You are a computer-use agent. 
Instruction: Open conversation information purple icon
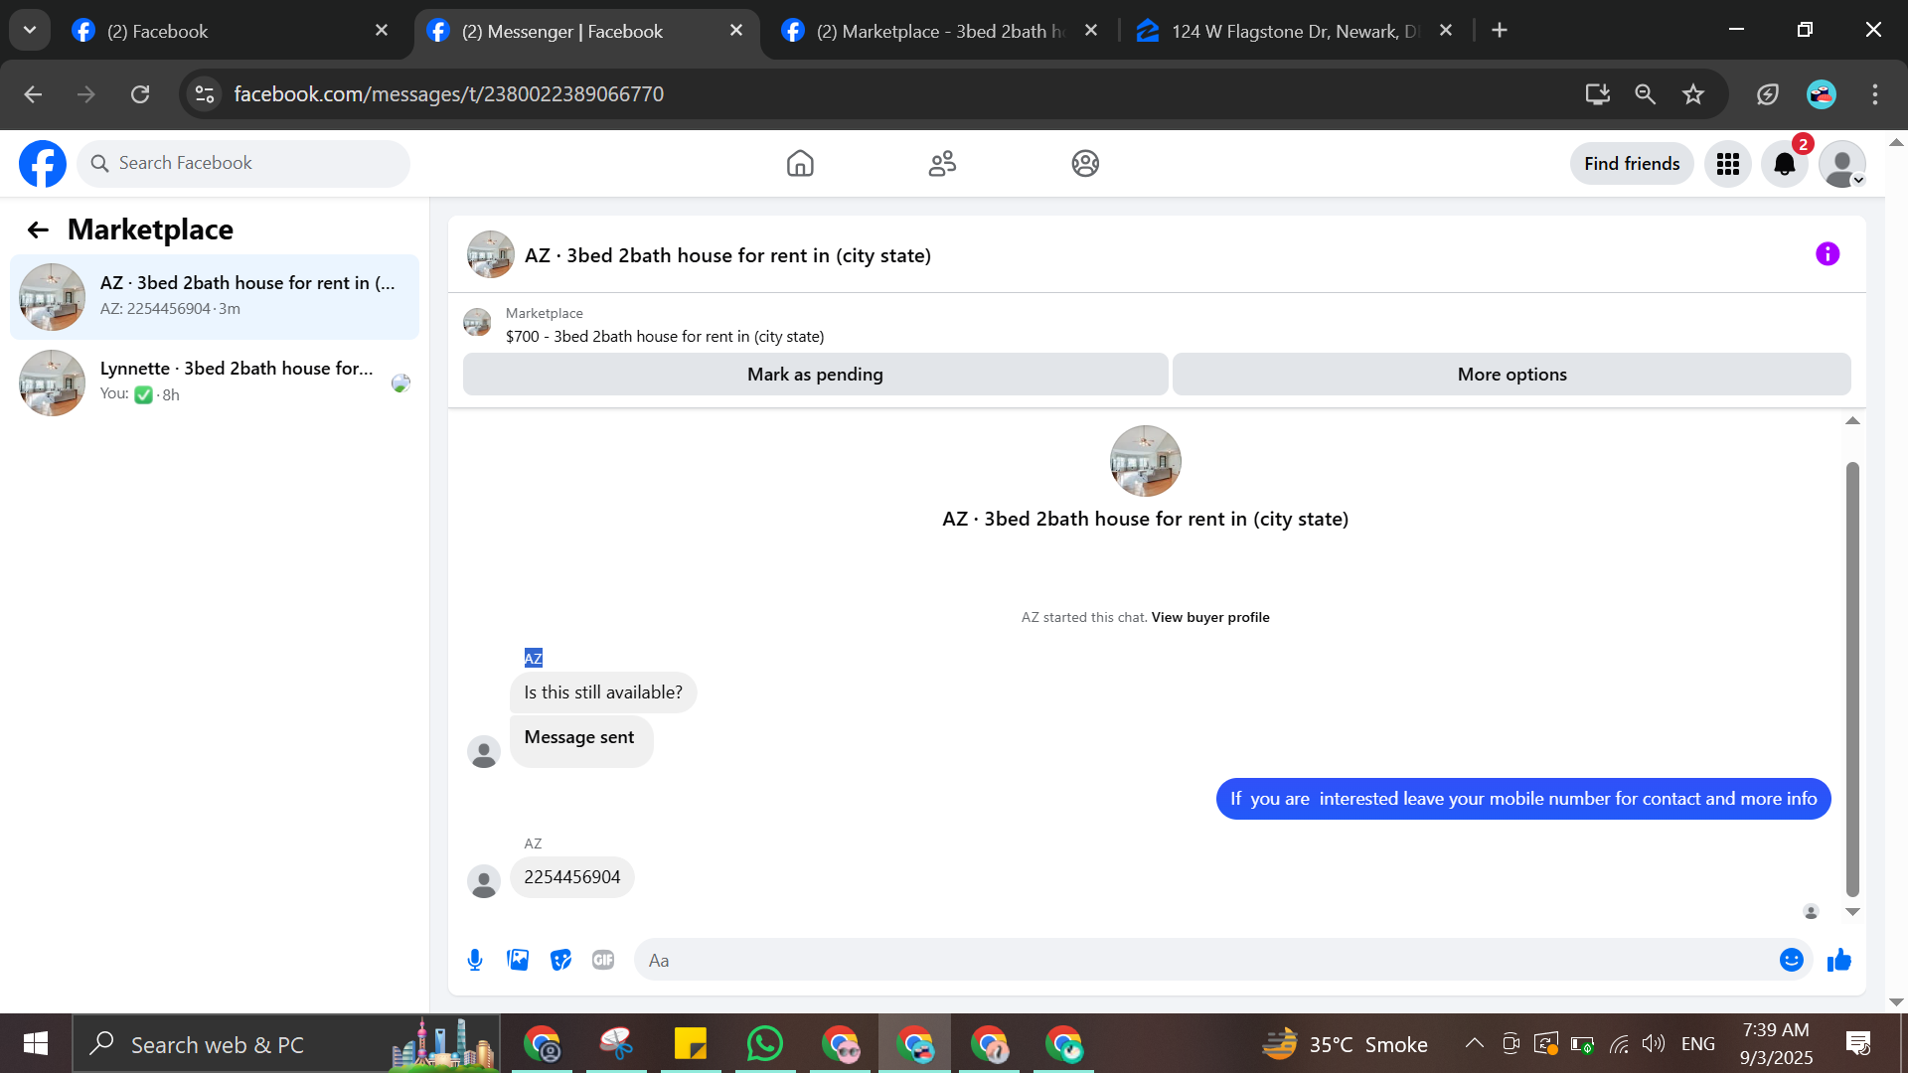click(1828, 254)
